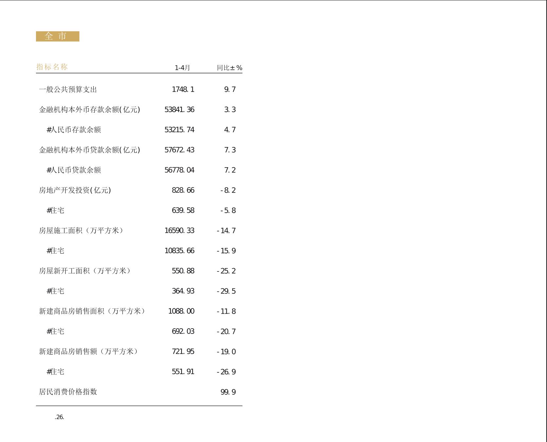Viewport: 547px width, 442px height.
Task: Select the 一般公共预算支出 row label
Action: pyautogui.click(x=68, y=90)
